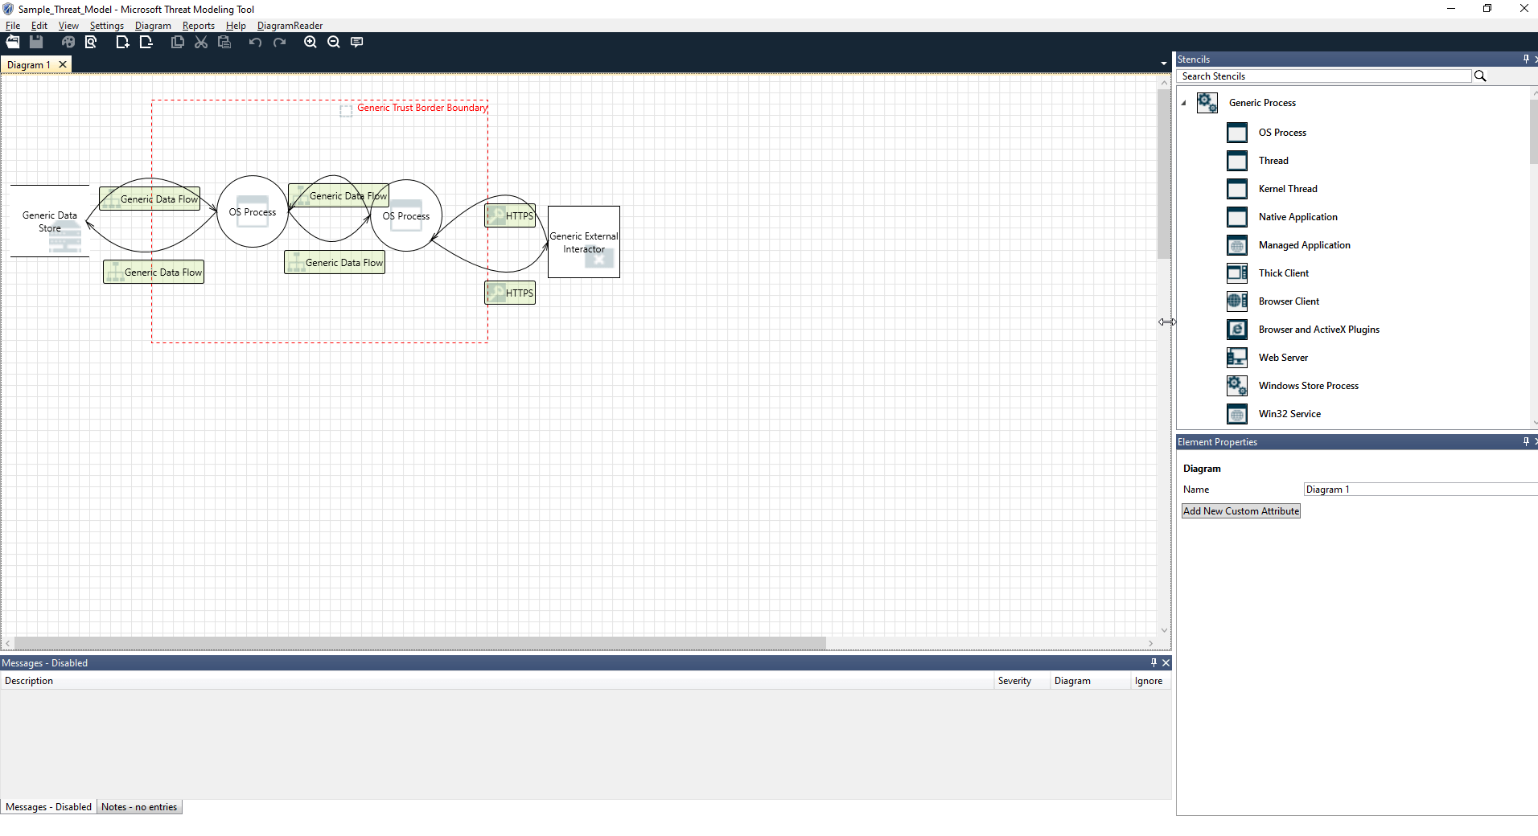Select the Generic Process group icon
The height and width of the screenshot is (836, 1538).
point(1207,103)
